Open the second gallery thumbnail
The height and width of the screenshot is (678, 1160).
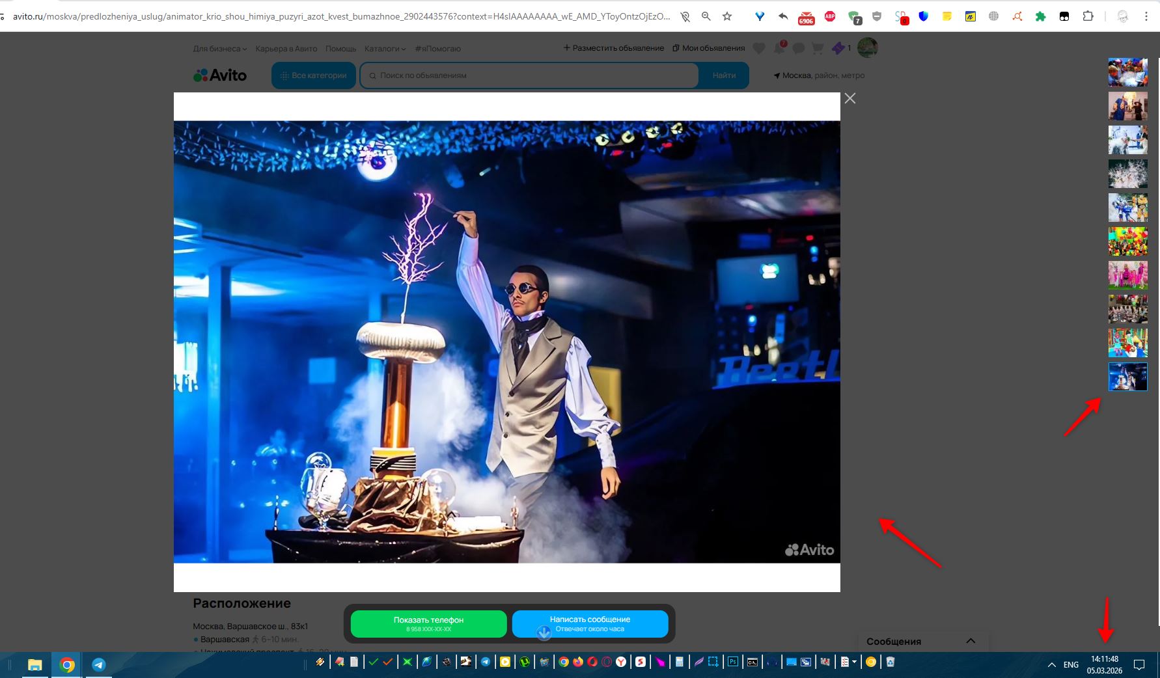1128,106
